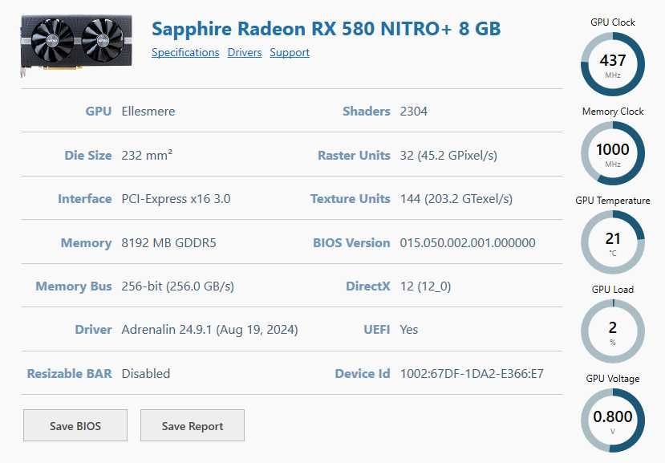Click the GPU Load 2 % gauge

[x=613, y=331]
